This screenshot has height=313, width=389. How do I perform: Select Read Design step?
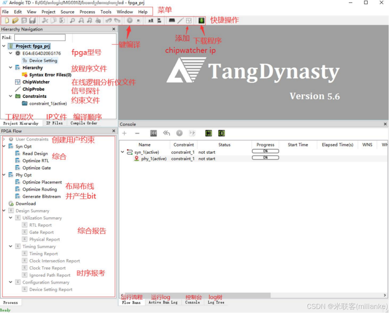35,154
